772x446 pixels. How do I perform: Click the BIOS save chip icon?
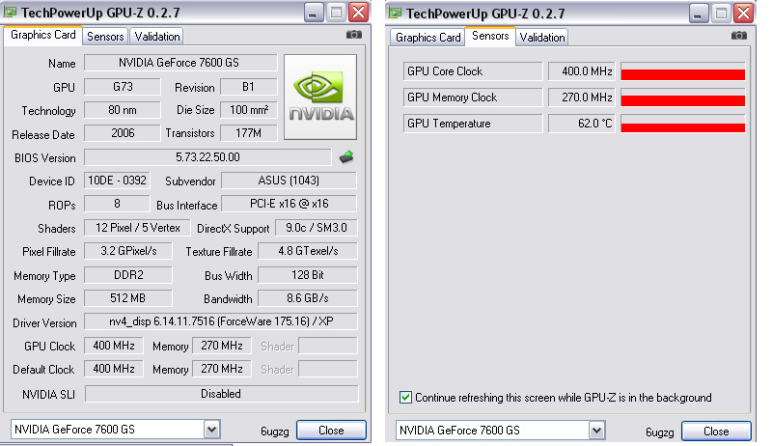pyautogui.click(x=346, y=157)
